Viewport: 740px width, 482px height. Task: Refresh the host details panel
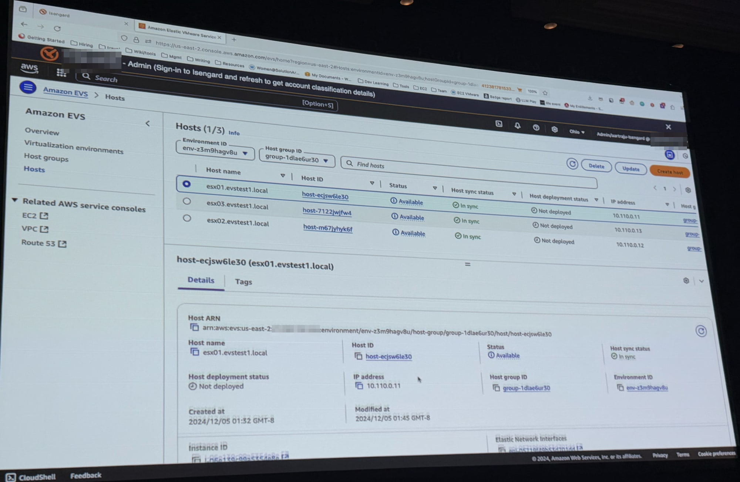(x=701, y=331)
